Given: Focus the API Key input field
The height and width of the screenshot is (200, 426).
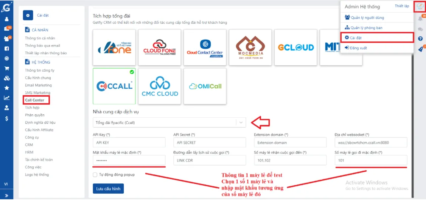Looking at the screenshot, I should tap(129, 142).
